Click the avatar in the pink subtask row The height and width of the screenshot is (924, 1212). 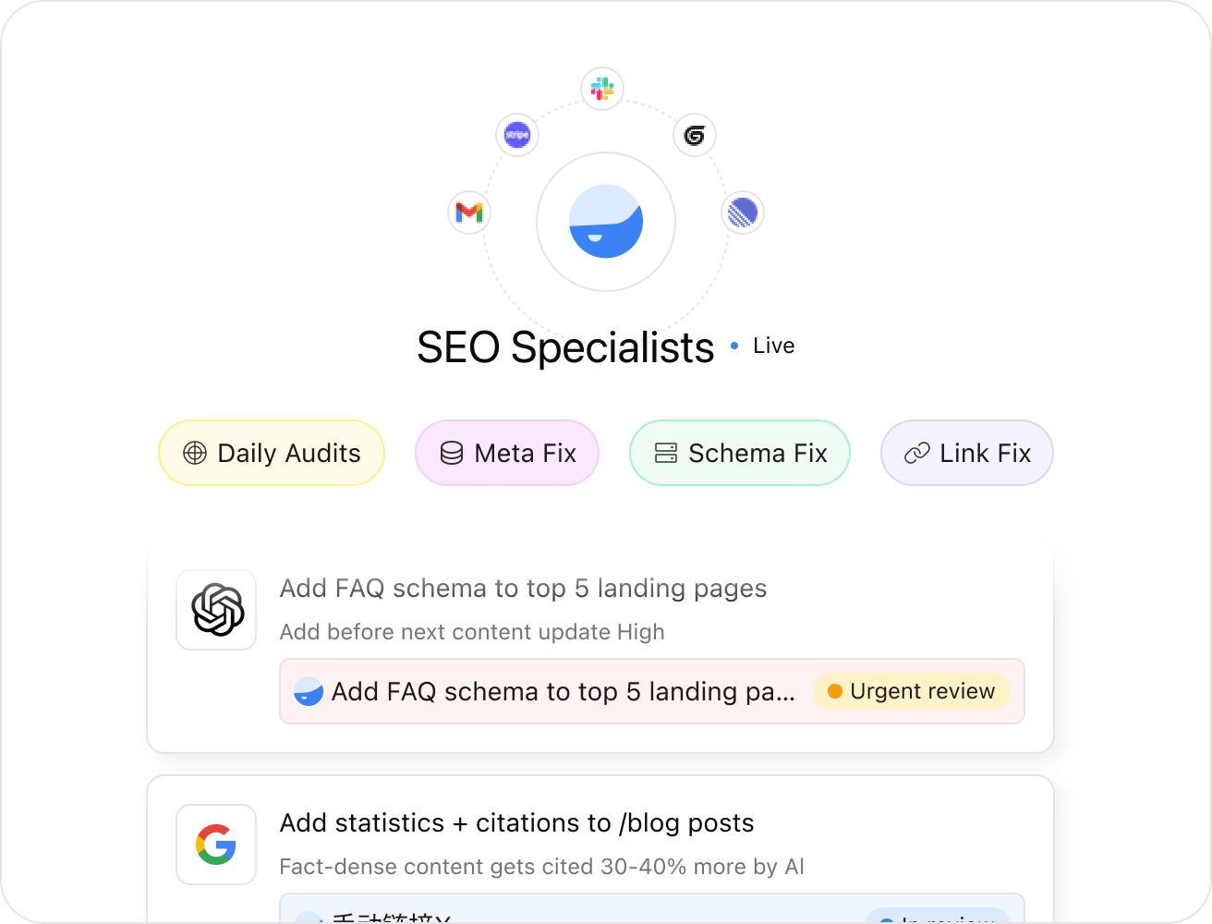click(308, 691)
